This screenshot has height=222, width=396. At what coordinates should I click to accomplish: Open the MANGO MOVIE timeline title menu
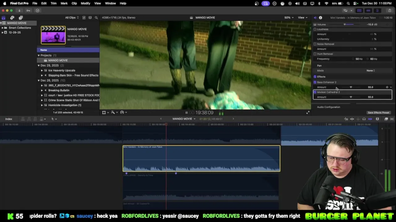(184, 119)
